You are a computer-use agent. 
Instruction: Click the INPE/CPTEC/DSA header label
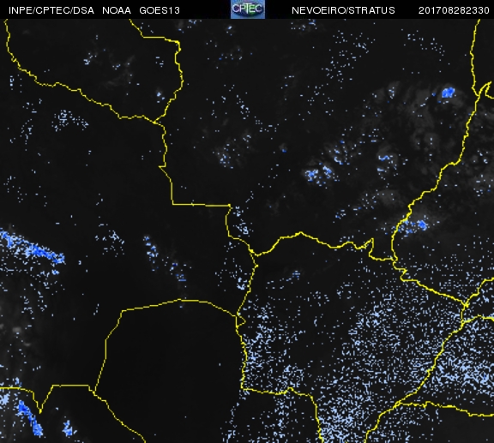(51, 10)
